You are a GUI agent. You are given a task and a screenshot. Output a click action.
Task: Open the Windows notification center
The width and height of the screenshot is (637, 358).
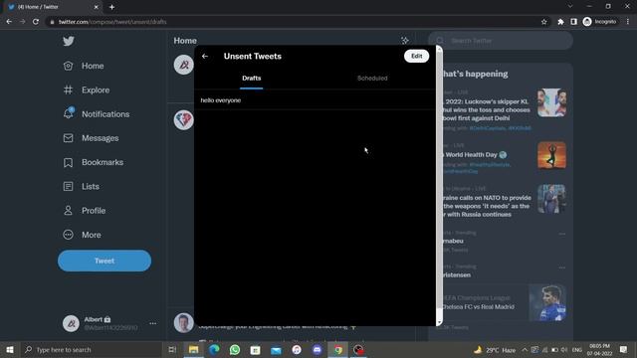[x=624, y=349]
